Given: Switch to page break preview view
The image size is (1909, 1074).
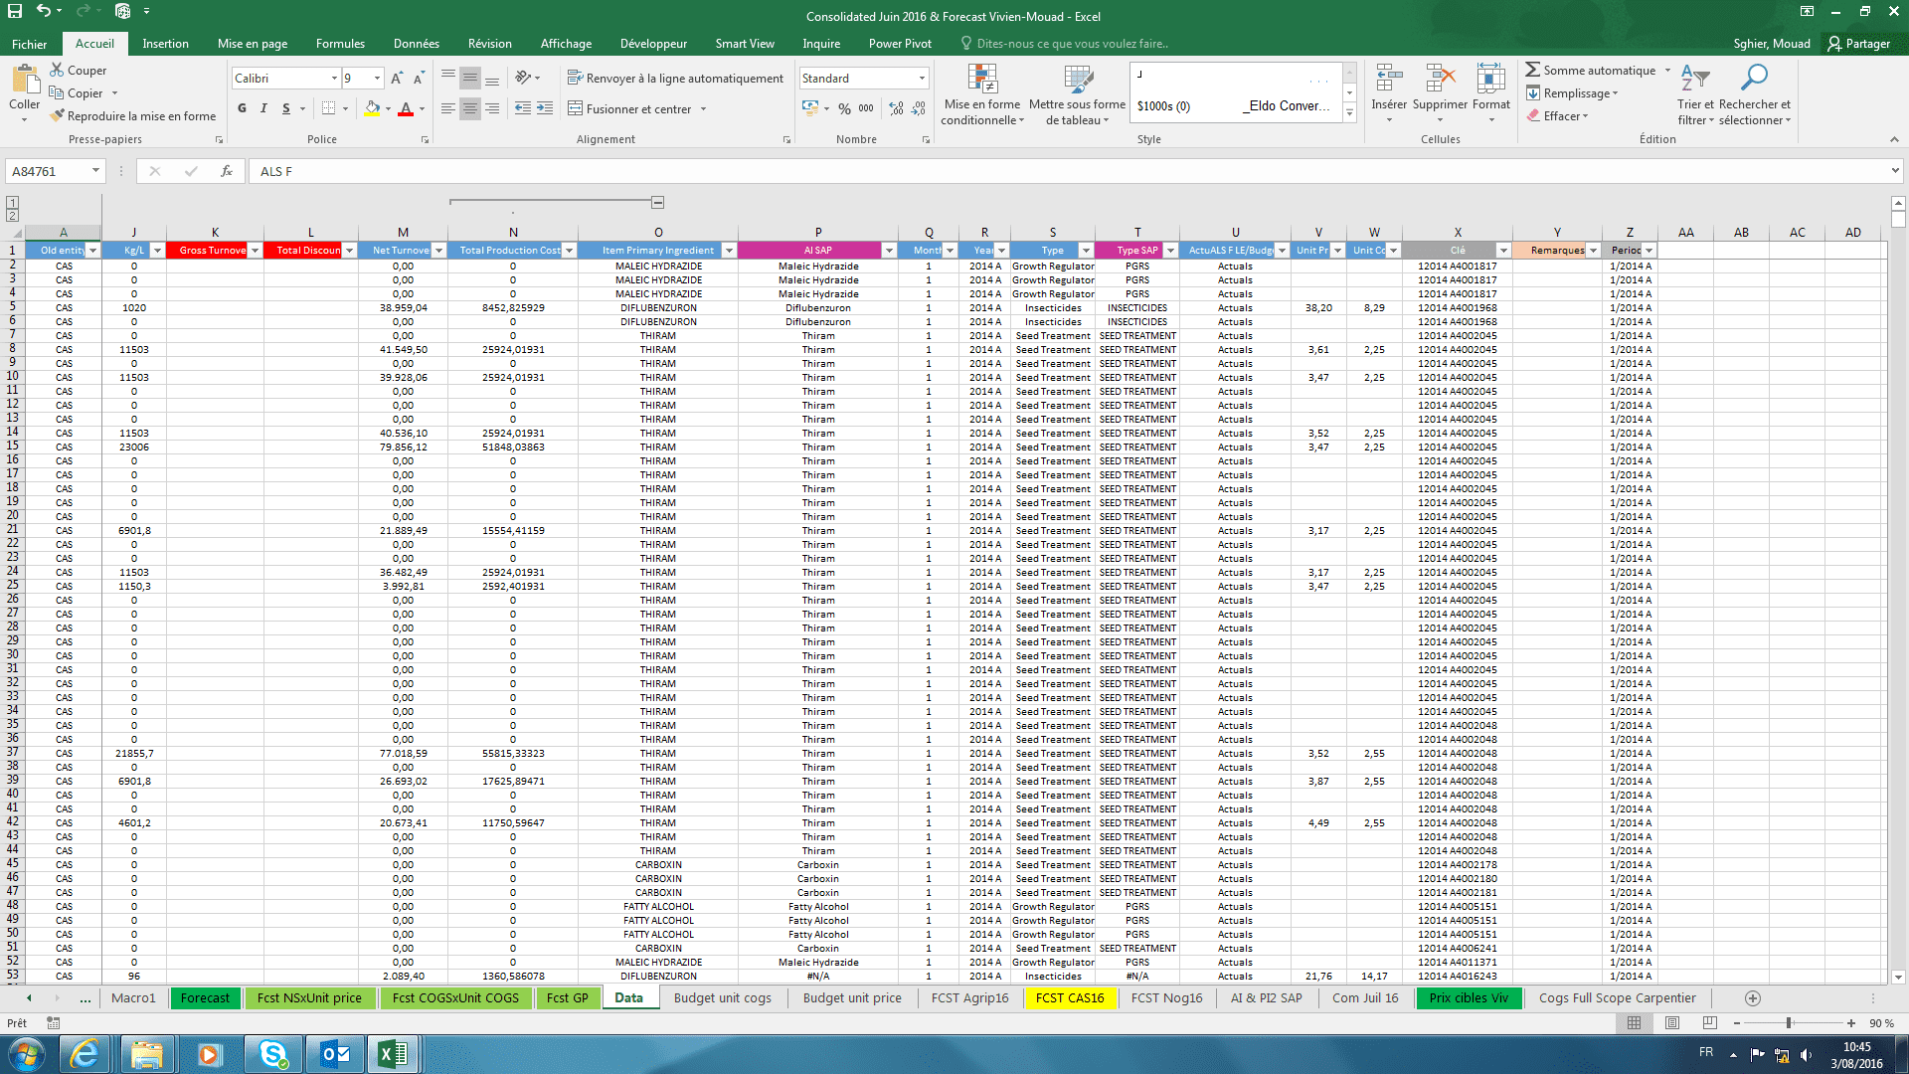Looking at the screenshot, I should click(1709, 1023).
